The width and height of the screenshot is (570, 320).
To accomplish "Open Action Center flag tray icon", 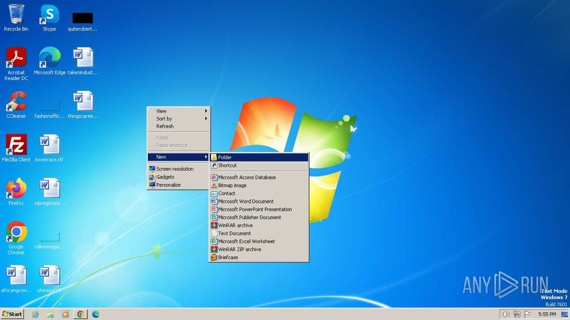I will click(x=528, y=314).
